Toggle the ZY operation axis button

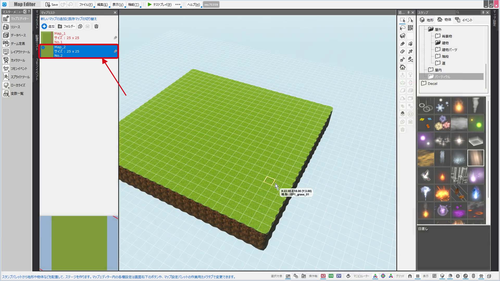[x=339, y=276]
